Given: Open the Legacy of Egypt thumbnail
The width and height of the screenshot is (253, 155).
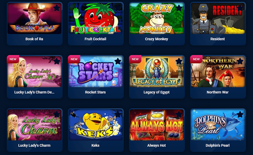Looking at the screenshot, I should tap(157, 72).
